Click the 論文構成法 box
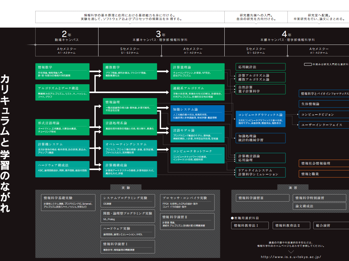Viewport: 349px width, 261px height. 319,206
